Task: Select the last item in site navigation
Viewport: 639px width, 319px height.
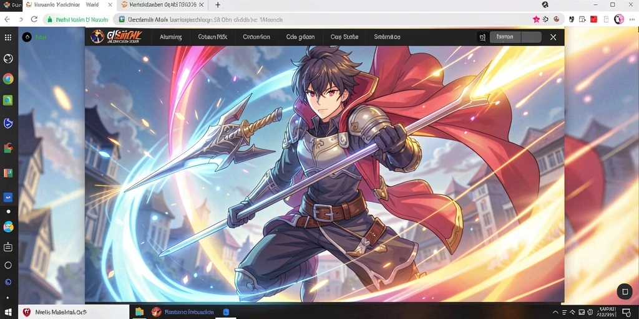Action: [387, 37]
